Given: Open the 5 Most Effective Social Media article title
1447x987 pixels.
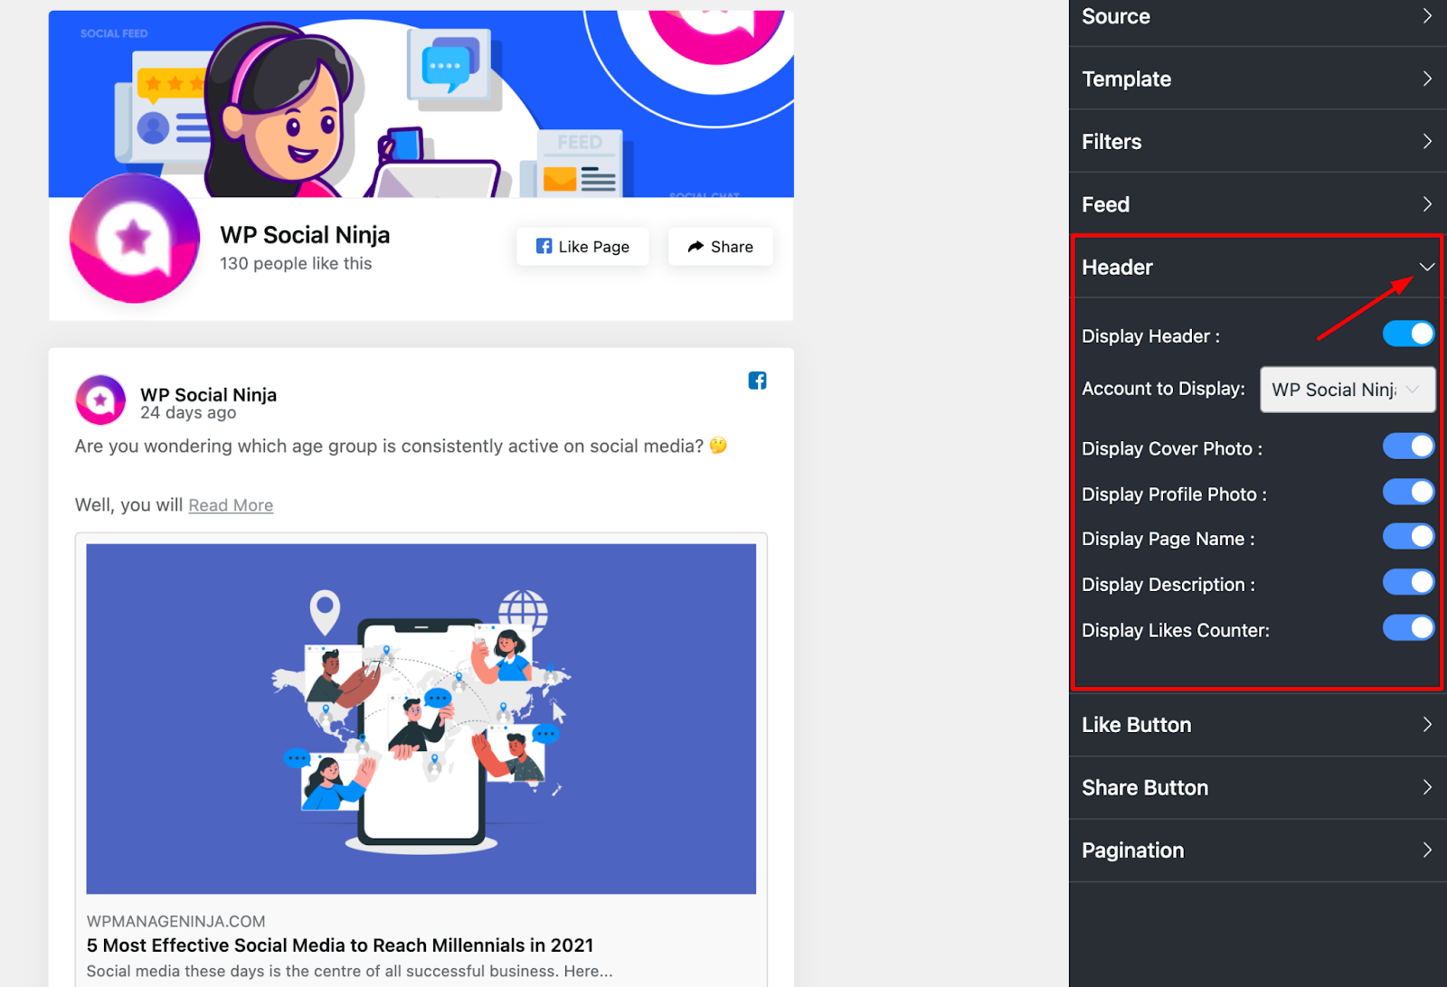Looking at the screenshot, I should (x=340, y=945).
